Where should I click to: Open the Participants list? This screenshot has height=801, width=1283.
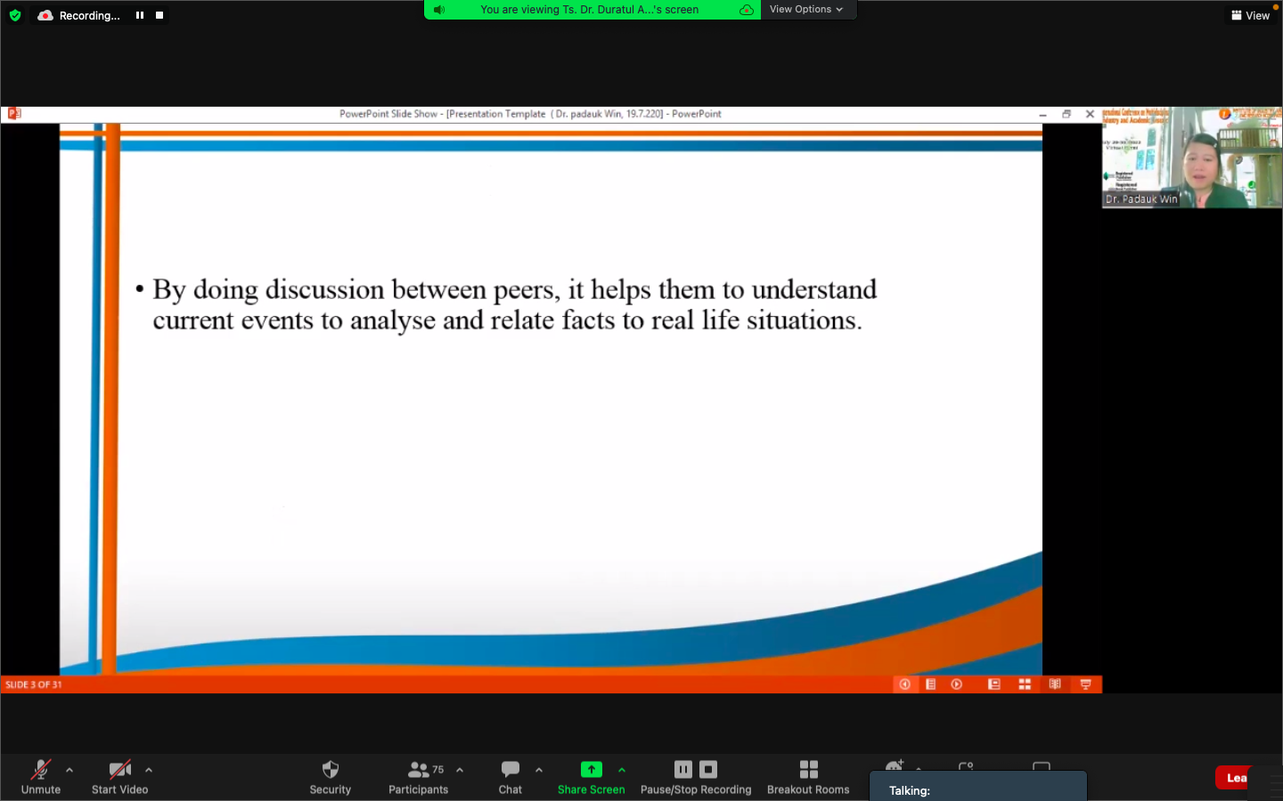tap(418, 770)
